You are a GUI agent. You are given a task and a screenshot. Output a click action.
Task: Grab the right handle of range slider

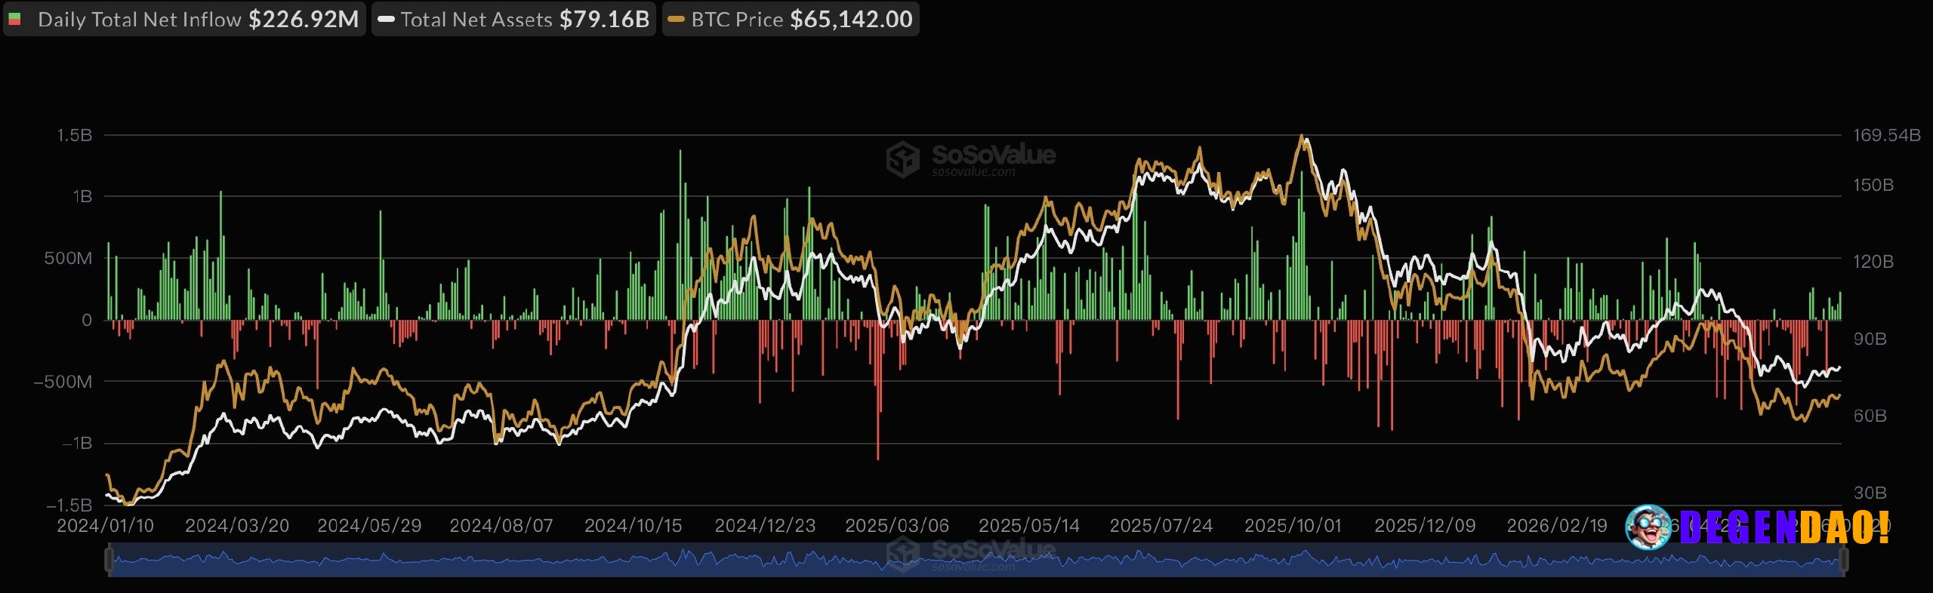(x=1843, y=560)
